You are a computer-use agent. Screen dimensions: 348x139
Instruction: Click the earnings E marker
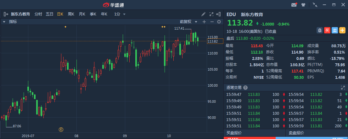click(x=61, y=129)
